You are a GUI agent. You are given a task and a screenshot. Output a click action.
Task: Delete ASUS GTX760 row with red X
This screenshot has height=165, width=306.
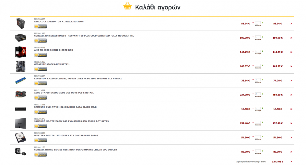click(x=291, y=95)
